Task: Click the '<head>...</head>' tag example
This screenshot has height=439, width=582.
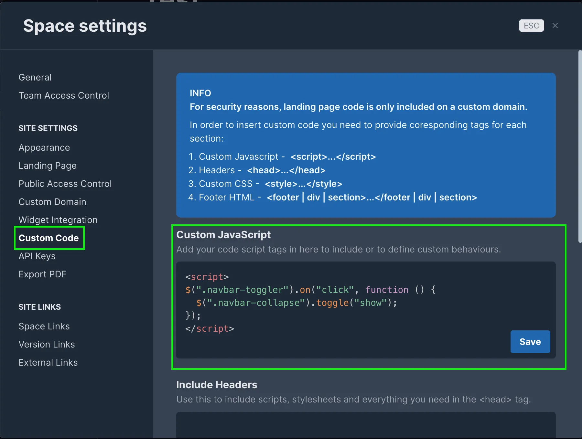Action: point(286,170)
